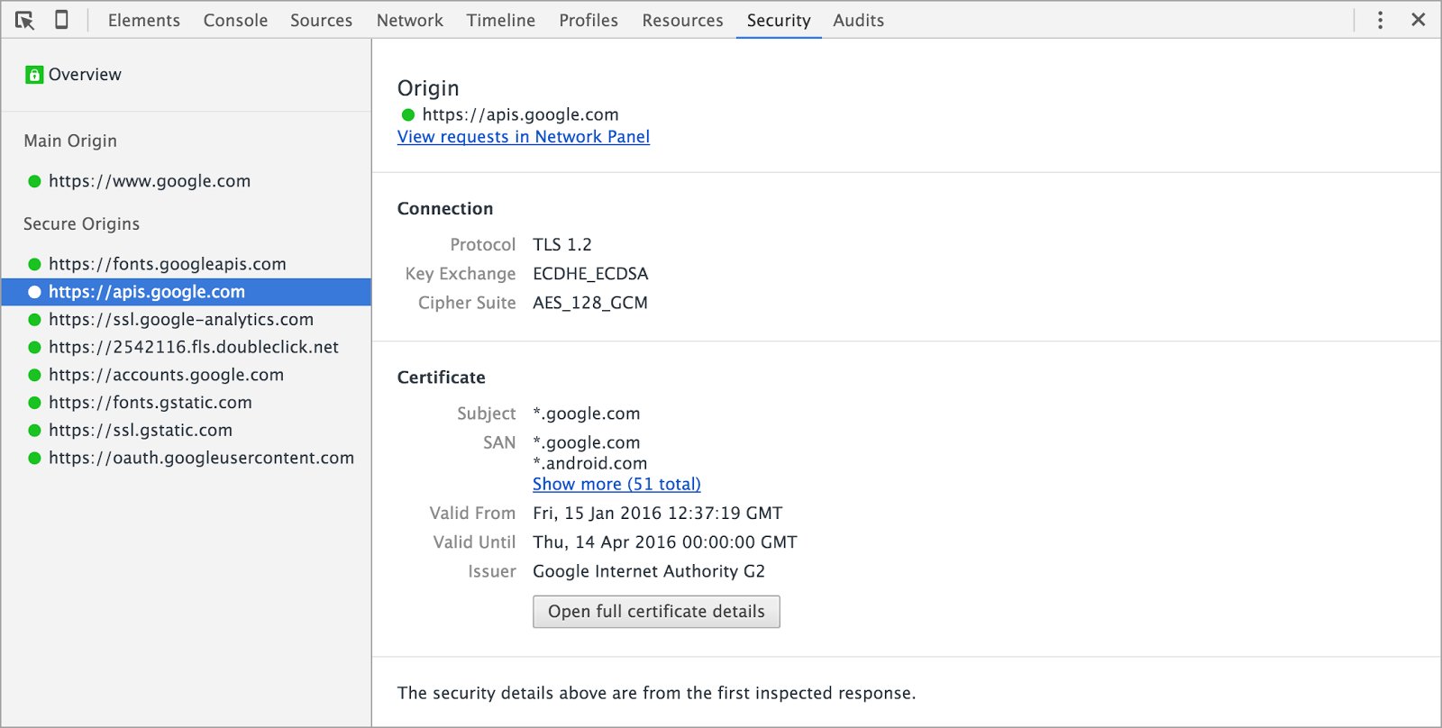Click the Origin heading URL https://apis.google.com
This screenshot has height=728, width=1442.
(520, 114)
